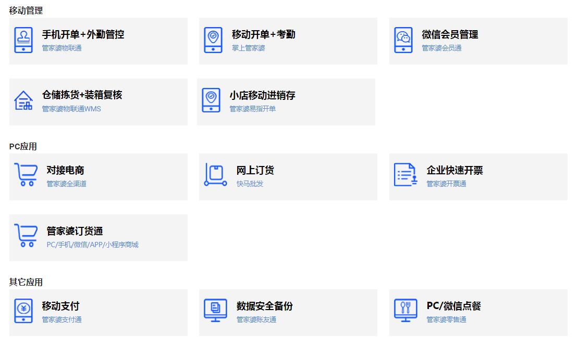Screen dimensions: 578x346
Task: Select the 小店移动进销存 title
Action: point(262,95)
